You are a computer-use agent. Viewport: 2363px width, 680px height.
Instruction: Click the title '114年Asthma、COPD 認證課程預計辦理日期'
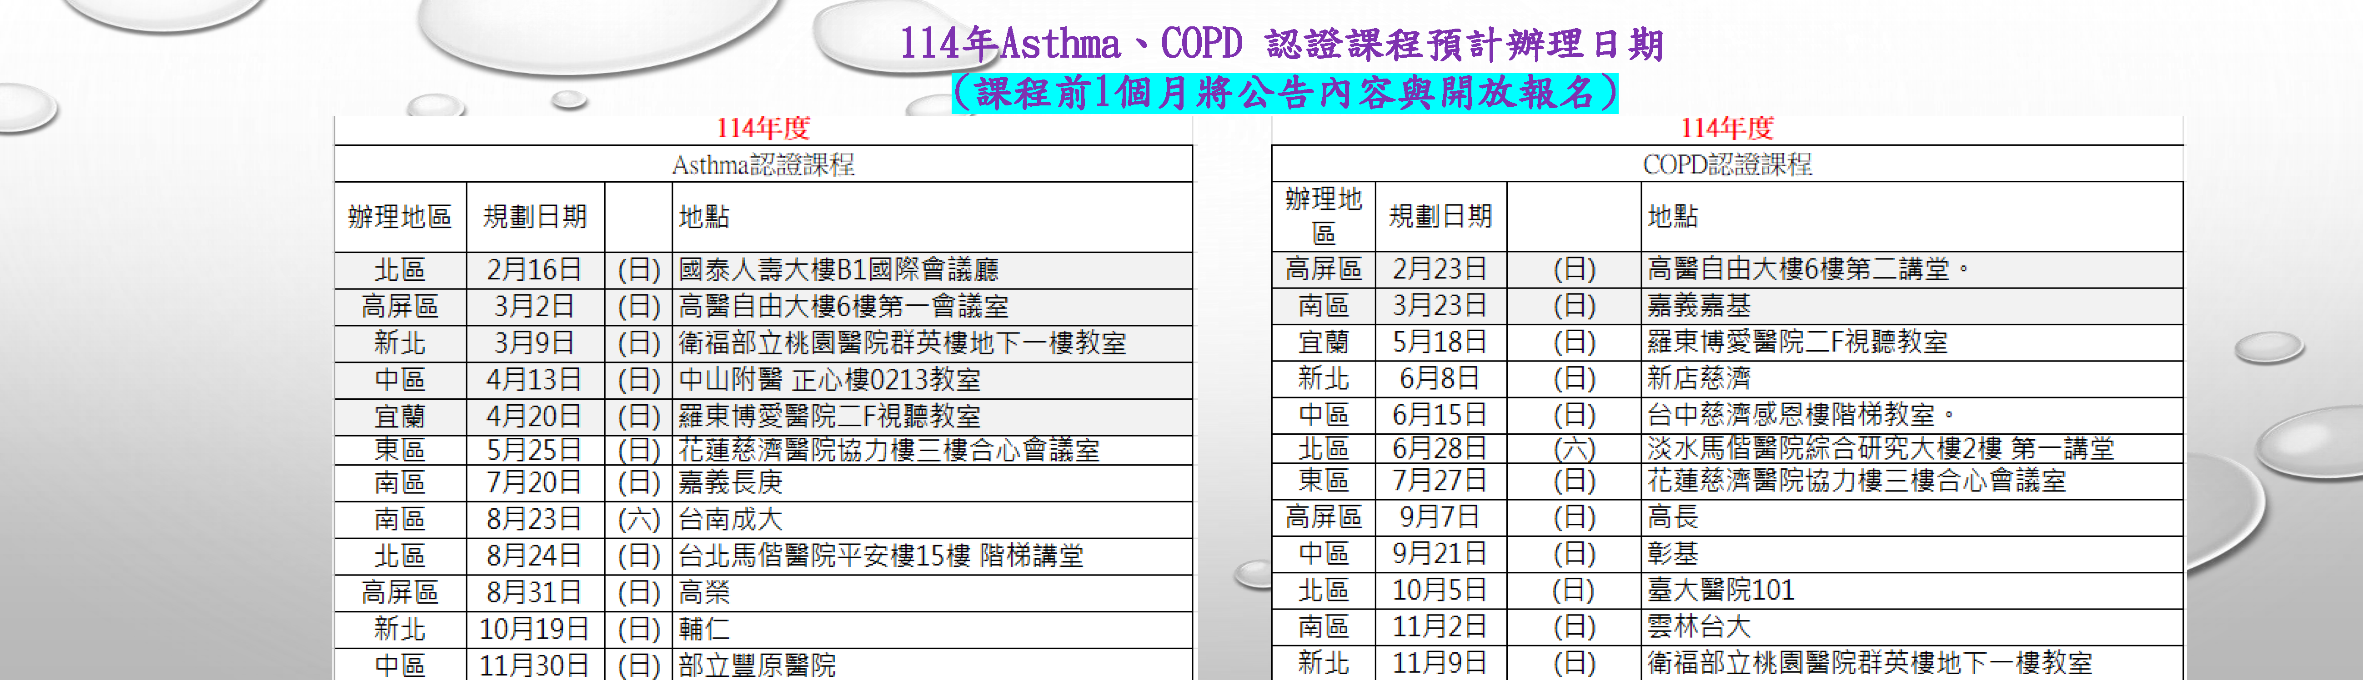pyautogui.click(x=1280, y=43)
